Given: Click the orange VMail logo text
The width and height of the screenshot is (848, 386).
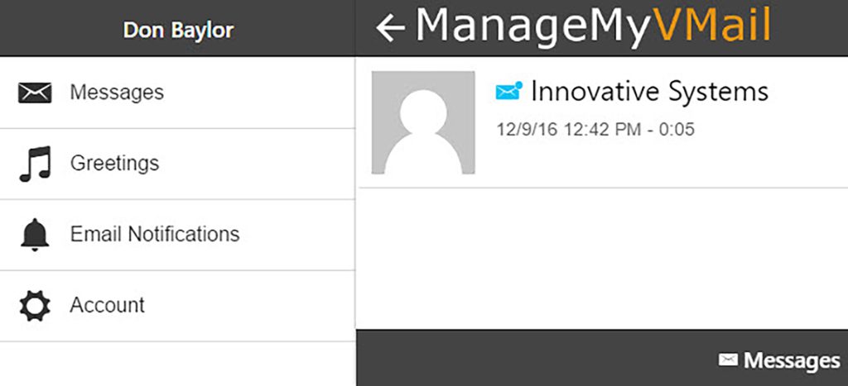Looking at the screenshot, I should tap(712, 26).
